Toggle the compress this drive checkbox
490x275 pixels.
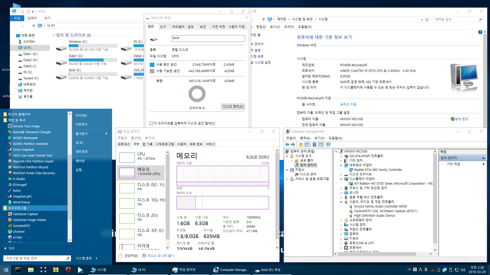152,123
